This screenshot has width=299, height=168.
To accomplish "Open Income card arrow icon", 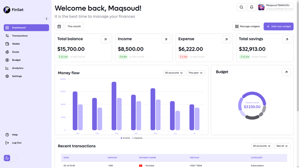I will click(166, 40).
